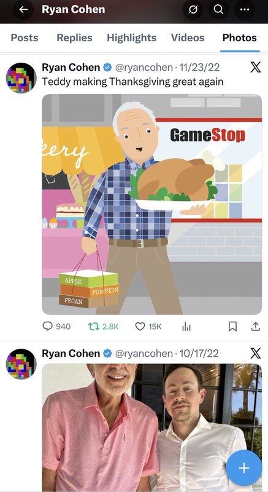The height and width of the screenshot is (492, 268).
Task: View analytics bar chart icon
Action: point(186,327)
